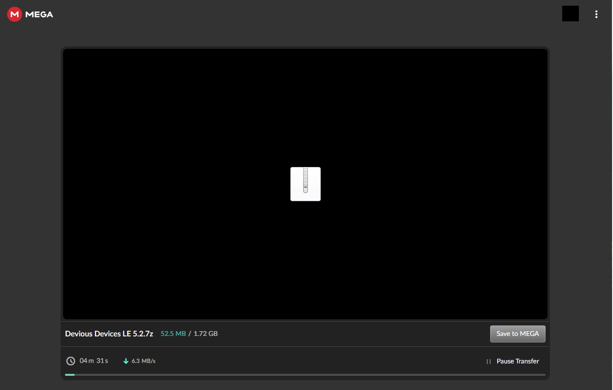
Task: Click the download progress bar
Action: tap(305, 375)
